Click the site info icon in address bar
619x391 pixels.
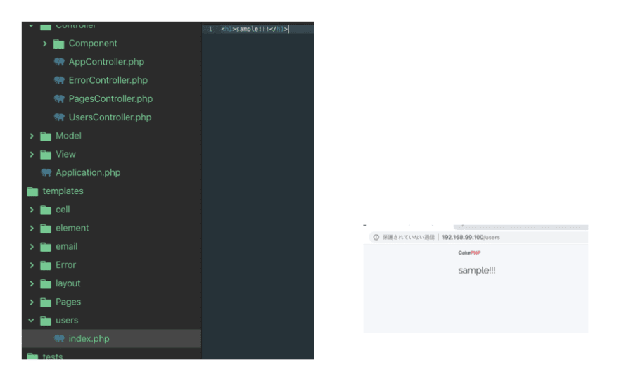click(x=376, y=237)
